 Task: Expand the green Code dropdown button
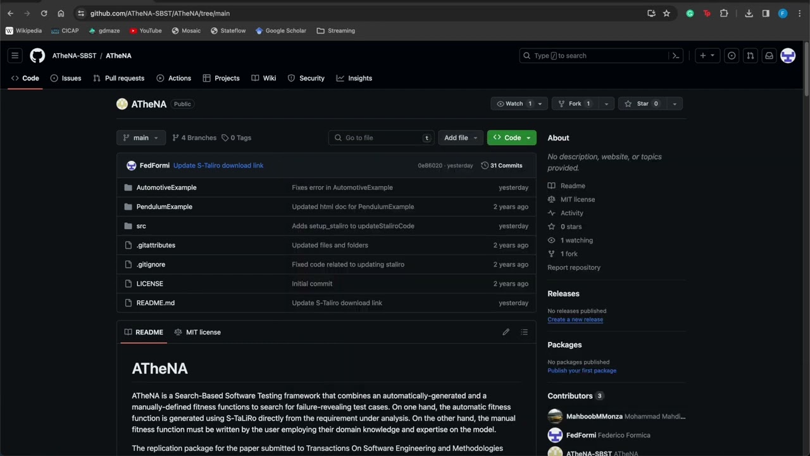tap(511, 137)
